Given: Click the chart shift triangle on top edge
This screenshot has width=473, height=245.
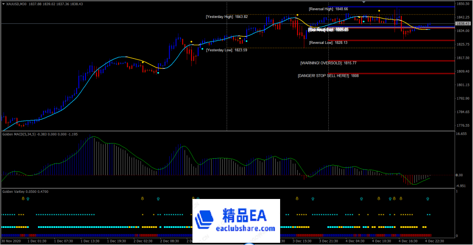Looking at the screenshot, I should (363, 2).
